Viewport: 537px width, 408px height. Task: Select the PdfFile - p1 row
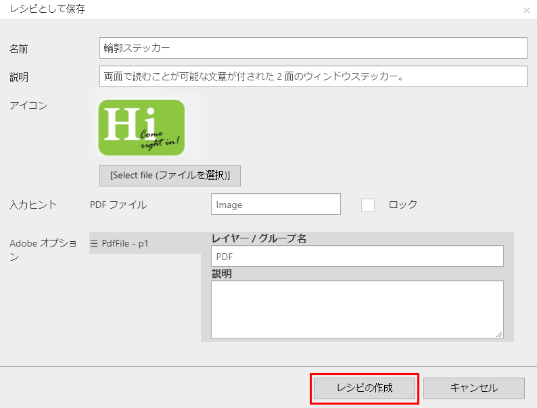tap(145, 243)
